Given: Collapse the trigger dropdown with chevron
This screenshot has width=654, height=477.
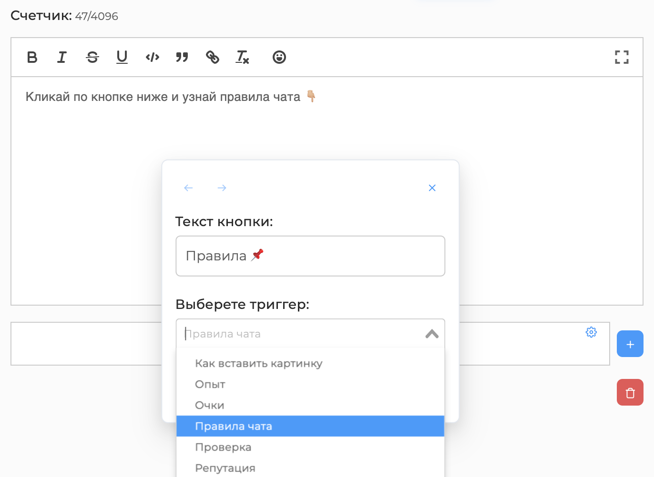Looking at the screenshot, I should [432, 334].
